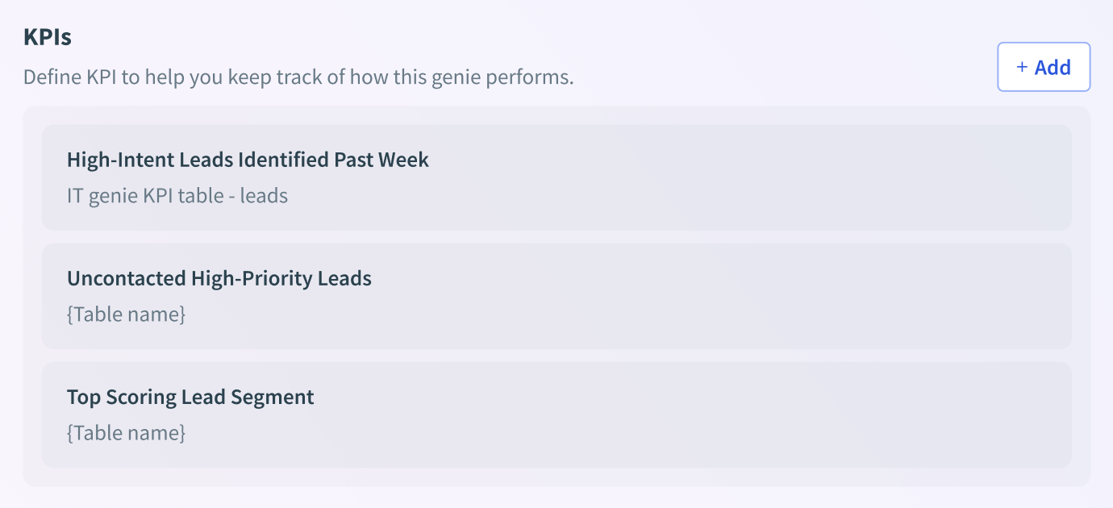Click {Table name} under Uncontacted High-Priority Leads
1113x508 pixels.
coord(126,314)
